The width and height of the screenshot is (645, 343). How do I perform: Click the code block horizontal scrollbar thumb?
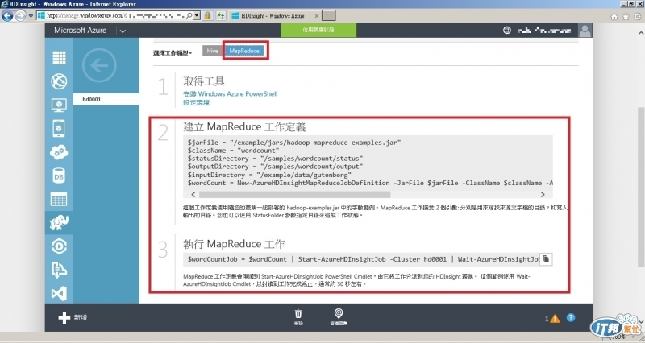(x=294, y=194)
